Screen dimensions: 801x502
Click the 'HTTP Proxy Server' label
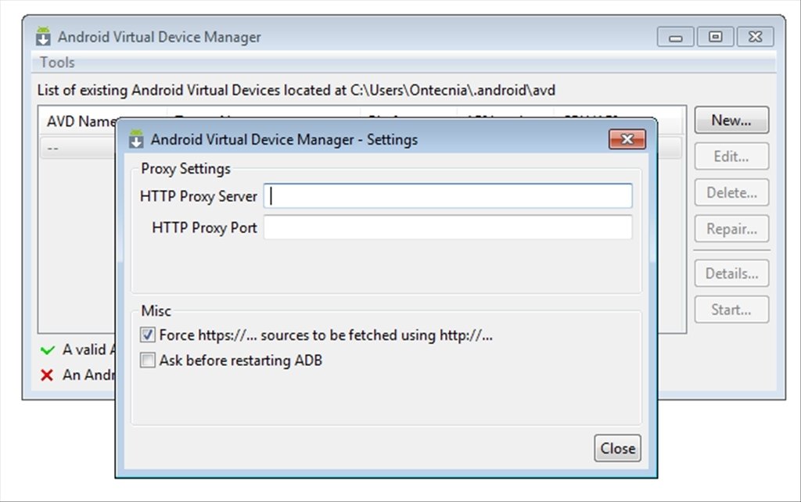tap(198, 196)
